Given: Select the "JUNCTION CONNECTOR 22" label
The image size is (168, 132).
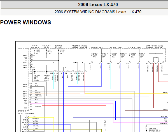Looking at the screenshot, I should pyautogui.click(x=154, y=129).
